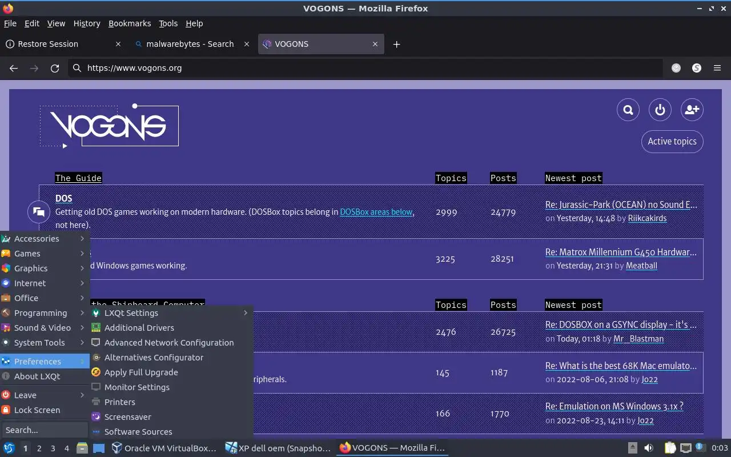The height and width of the screenshot is (457, 731).
Task: Click the removable media eject tray icon
Action: pyautogui.click(x=632, y=448)
